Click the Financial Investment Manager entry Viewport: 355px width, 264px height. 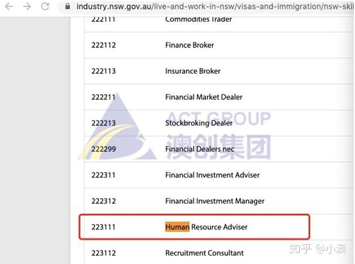(x=215, y=201)
